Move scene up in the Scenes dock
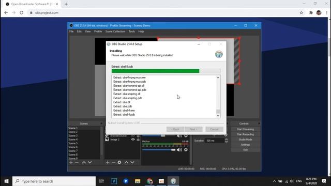Screen dimensions: 331x186 [x=84, y=162]
